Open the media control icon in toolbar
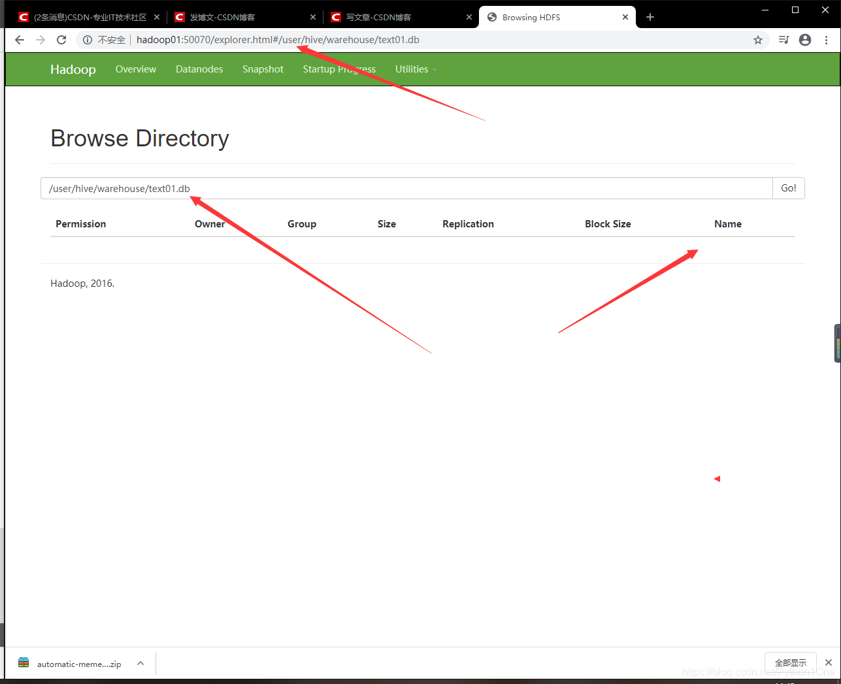The height and width of the screenshot is (684, 841). [x=784, y=40]
